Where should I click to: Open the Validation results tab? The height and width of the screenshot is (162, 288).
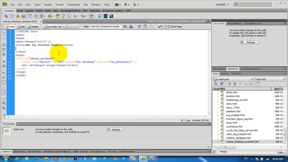coord(34,152)
